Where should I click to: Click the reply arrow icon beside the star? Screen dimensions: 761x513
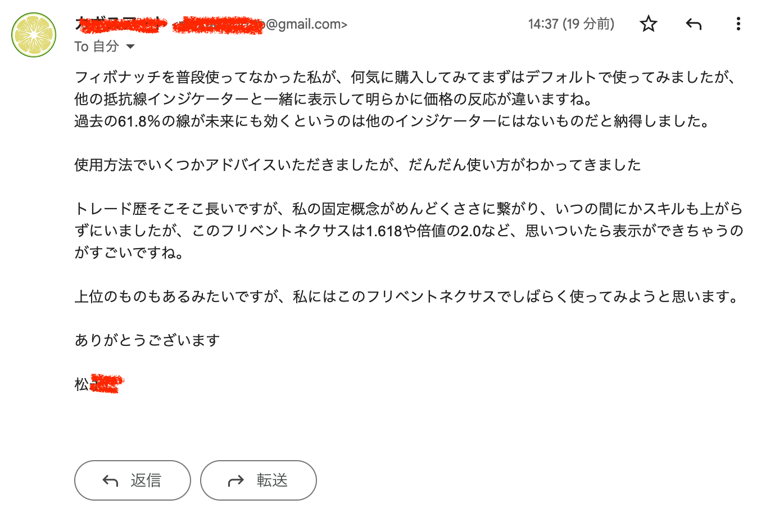[694, 24]
